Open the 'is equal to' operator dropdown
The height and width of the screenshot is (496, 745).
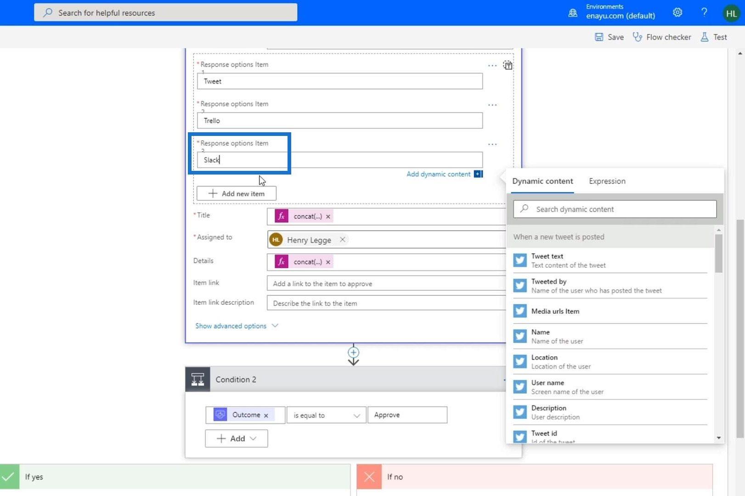[326, 415]
